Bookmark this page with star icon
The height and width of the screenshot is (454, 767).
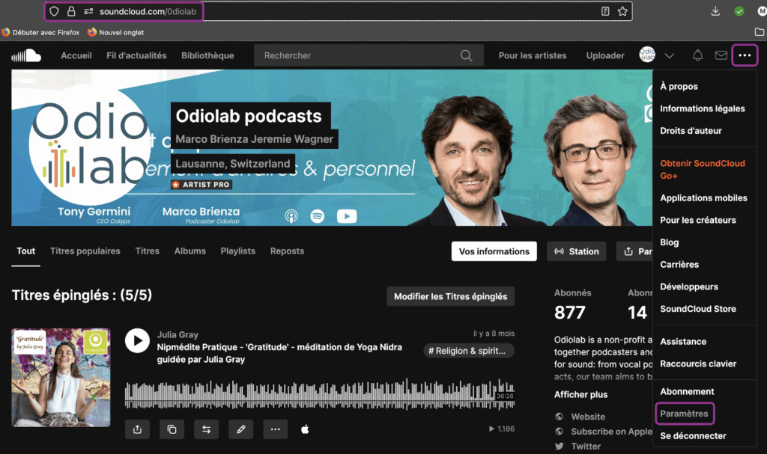(x=622, y=11)
